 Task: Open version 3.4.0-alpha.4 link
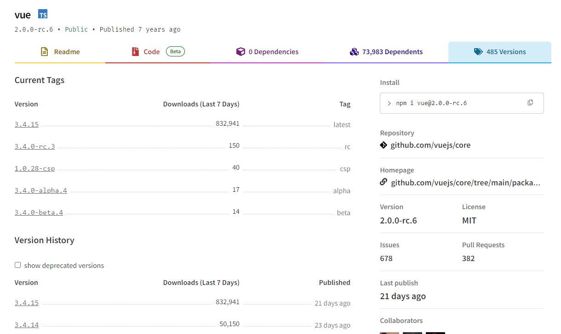tap(41, 190)
